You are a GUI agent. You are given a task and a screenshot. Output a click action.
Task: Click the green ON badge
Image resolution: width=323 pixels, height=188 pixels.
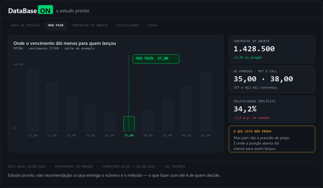click(x=45, y=10)
